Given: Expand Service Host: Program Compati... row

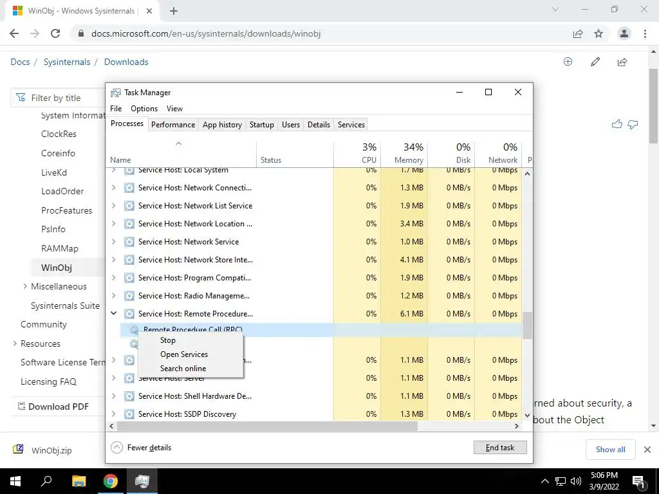Looking at the screenshot, I should (113, 278).
